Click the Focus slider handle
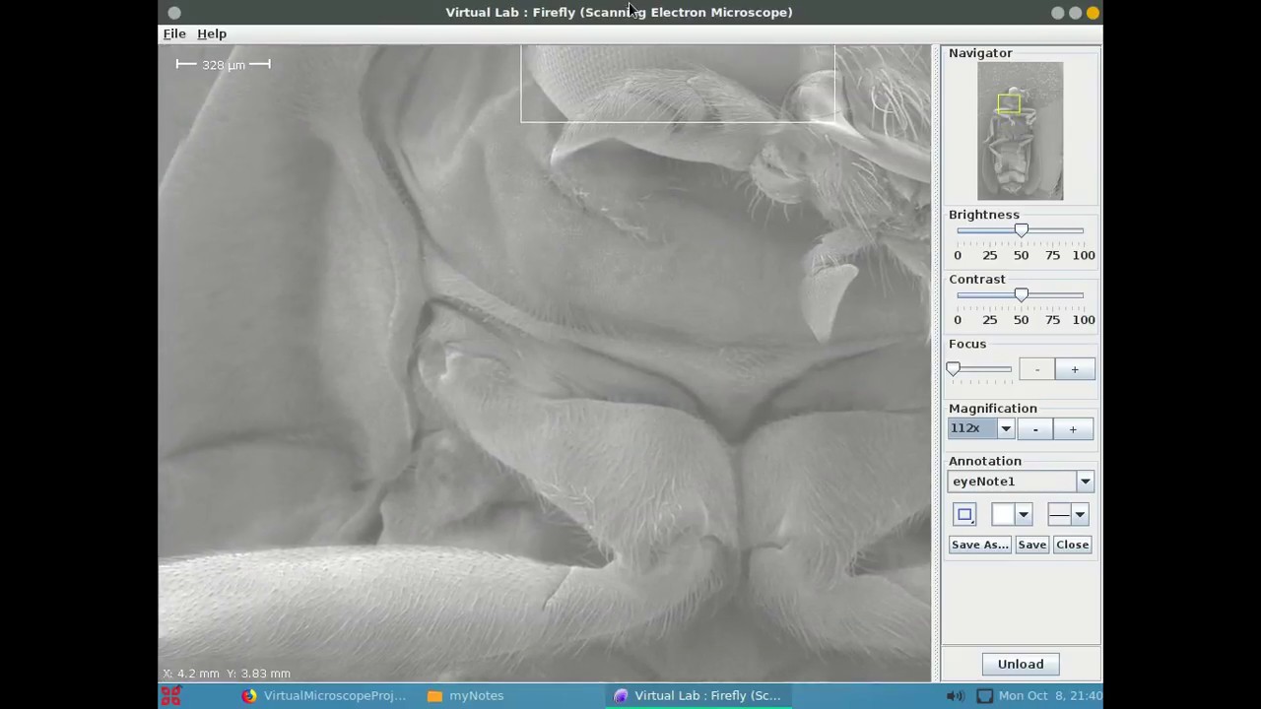 [x=953, y=369]
